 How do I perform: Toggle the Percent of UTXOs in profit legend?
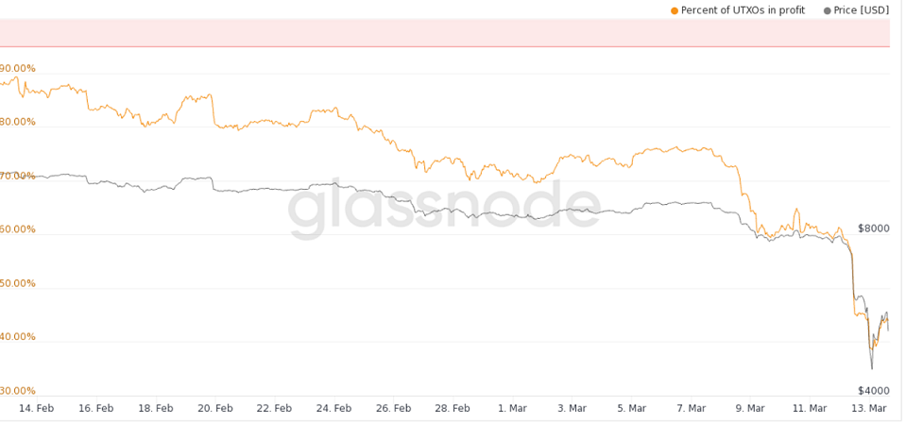tap(738, 10)
